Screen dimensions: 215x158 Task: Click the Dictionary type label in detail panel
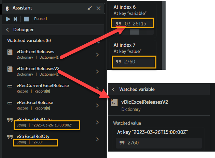tap(131, 110)
